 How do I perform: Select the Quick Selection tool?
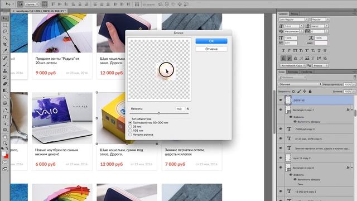[5, 37]
